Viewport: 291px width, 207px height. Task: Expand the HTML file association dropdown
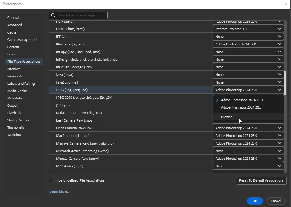coord(248,29)
